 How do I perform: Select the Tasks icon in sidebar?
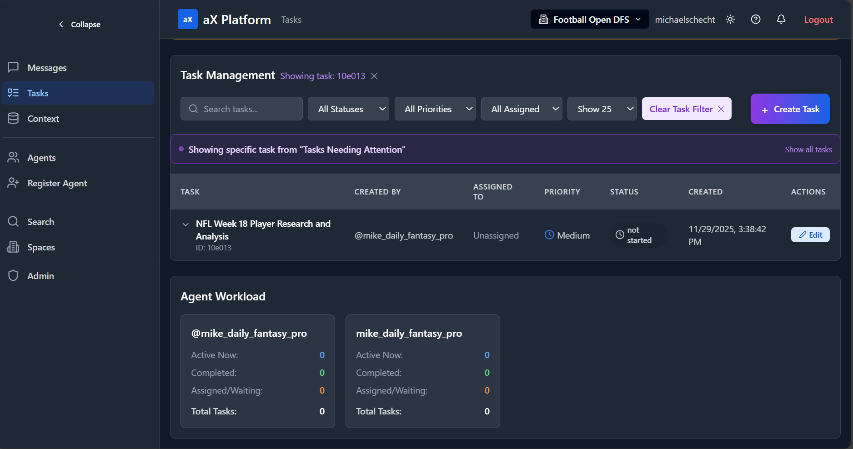[x=13, y=93]
